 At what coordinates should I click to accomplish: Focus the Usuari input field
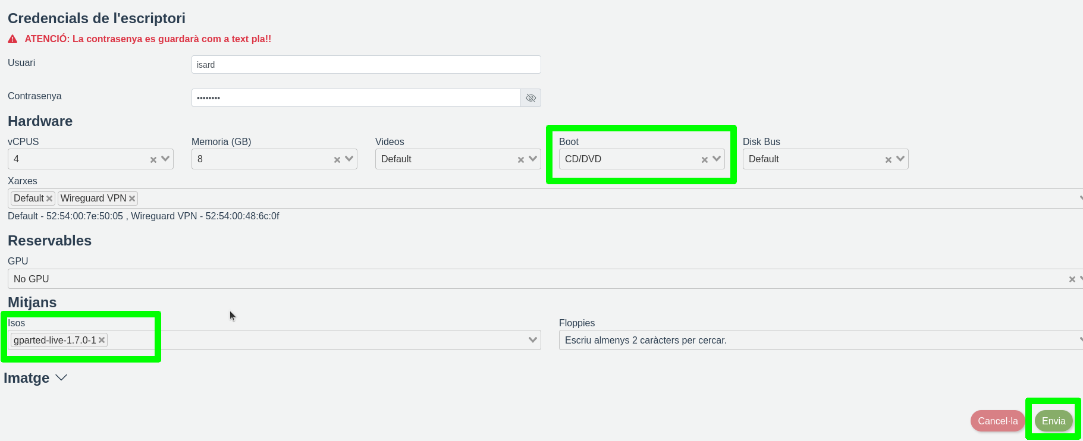pyautogui.click(x=366, y=65)
